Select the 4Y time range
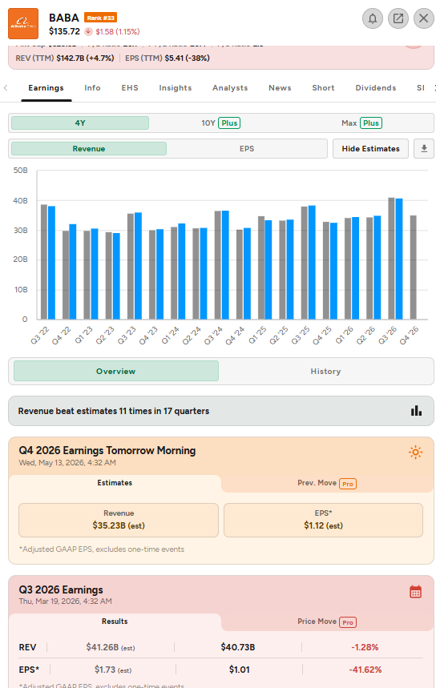Screen dimensions: 436x688 [x=80, y=123]
